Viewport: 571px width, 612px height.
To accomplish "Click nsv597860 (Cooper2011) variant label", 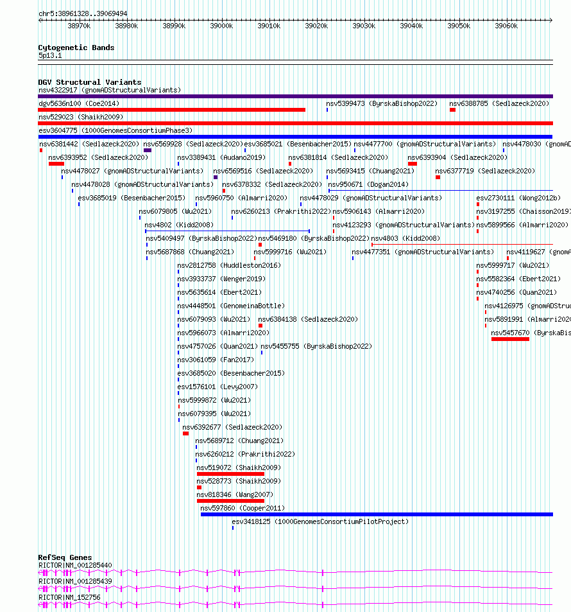I will point(243,508).
